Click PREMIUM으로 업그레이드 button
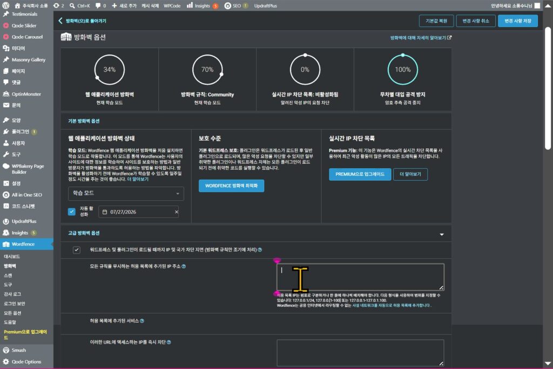The width and height of the screenshot is (553, 369). (x=360, y=174)
